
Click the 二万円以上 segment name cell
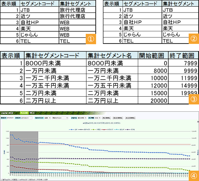[x=112, y=101]
